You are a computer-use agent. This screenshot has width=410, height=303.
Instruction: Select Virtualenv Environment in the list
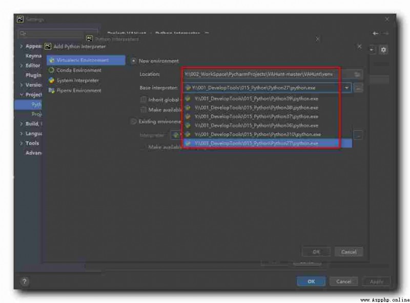coord(86,60)
